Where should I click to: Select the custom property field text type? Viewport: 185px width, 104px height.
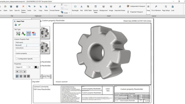(x=29, y=34)
